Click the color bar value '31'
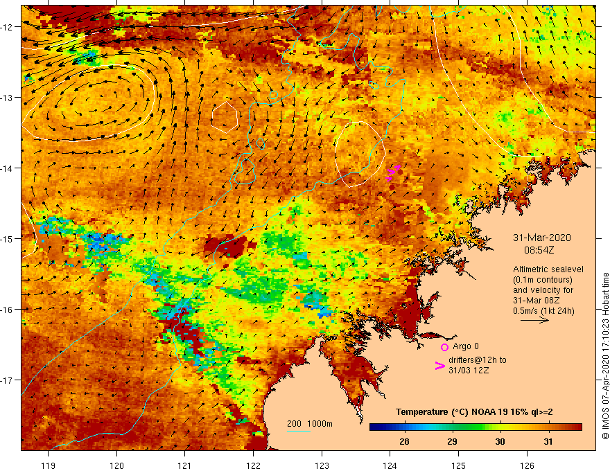 pos(548,441)
